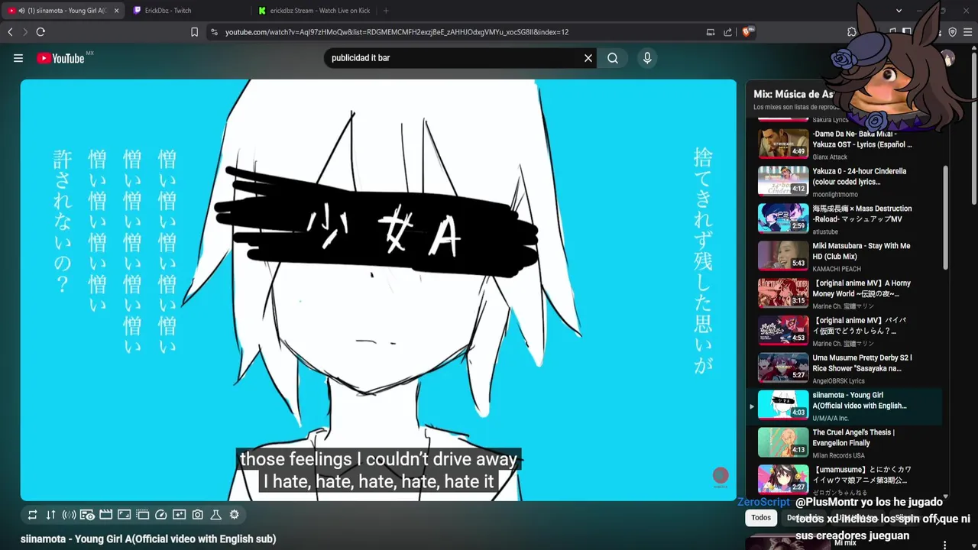The image size is (978, 550).
Task: Go back with the browser back arrow
Action: [10, 32]
